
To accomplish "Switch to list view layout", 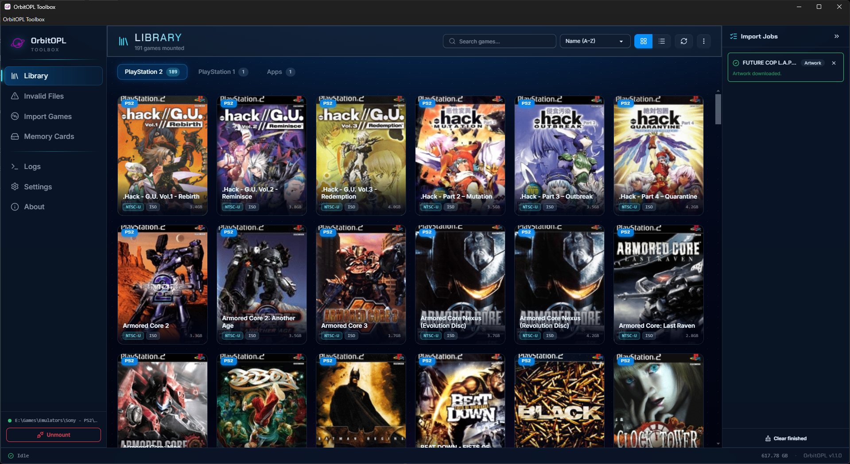I will [662, 41].
